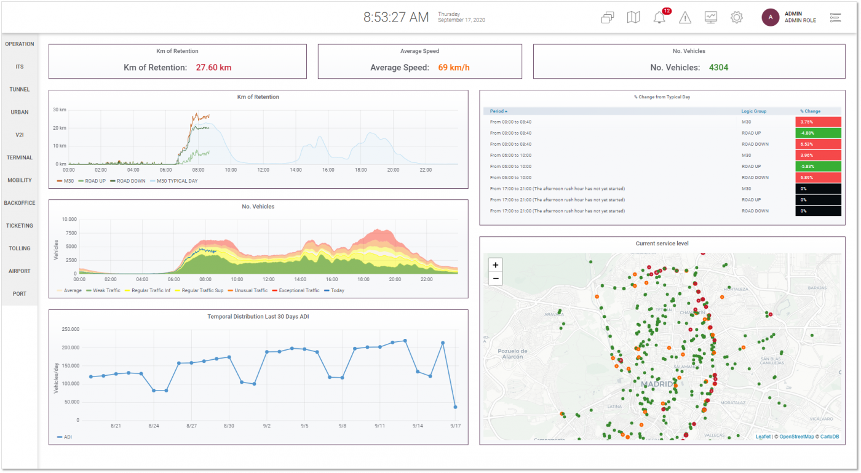Click Pozuelo de Alarcón label on map

click(512, 354)
